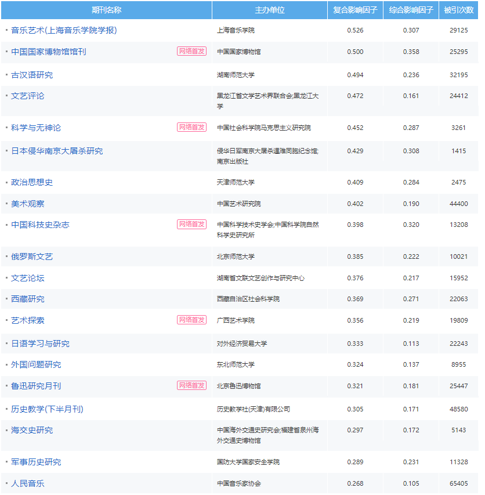
Task: Click the 网络首发 label next to 艺术探索
Action: (x=190, y=320)
